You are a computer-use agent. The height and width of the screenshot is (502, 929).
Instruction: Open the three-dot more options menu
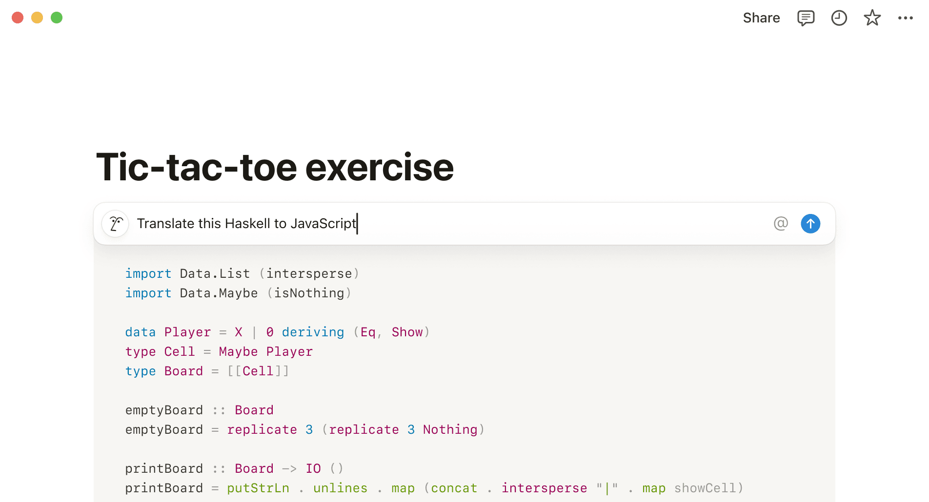[x=905, y=18]
